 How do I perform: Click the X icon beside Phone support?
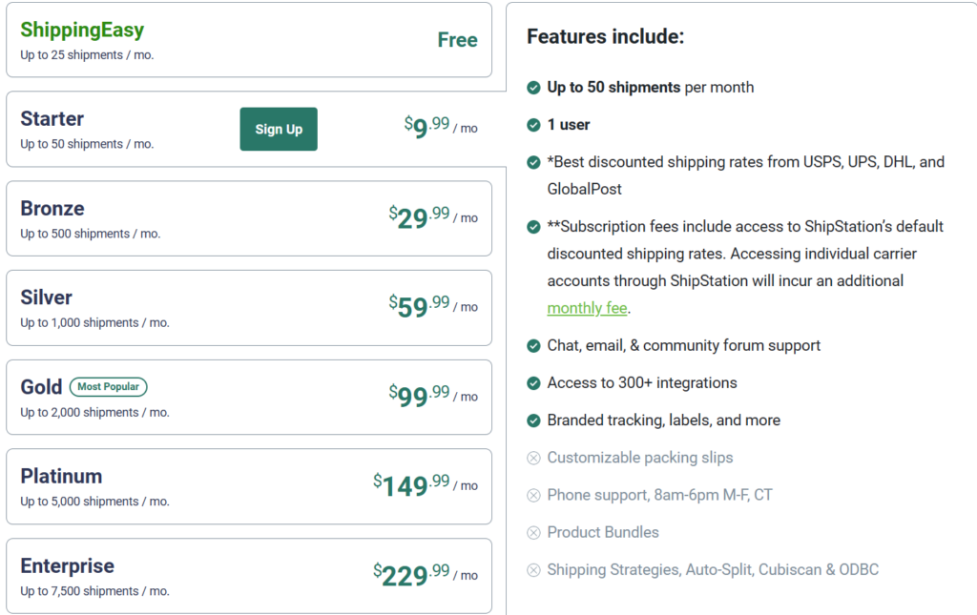(533, 495)
